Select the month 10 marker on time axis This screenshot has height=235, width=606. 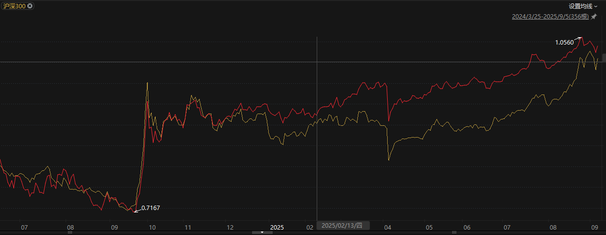tap(152, 228)
